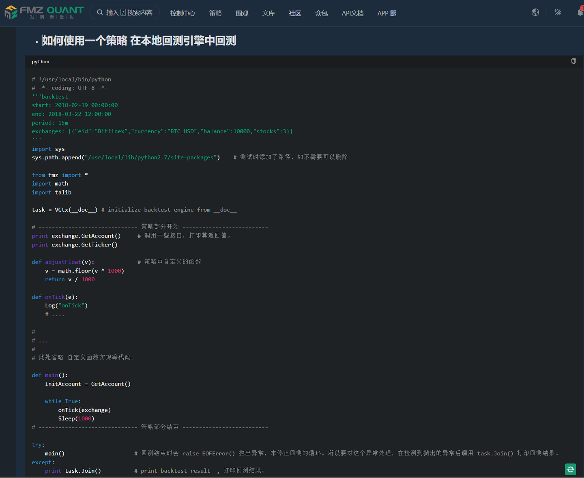Viewport: 584px width, 478px height.
Task: Click 'print exchange.GetTicker()' line
Action: point(75,245)
